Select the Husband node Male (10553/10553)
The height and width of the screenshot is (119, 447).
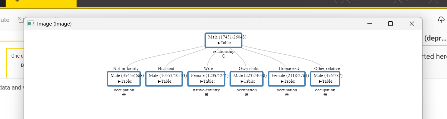(164, 79)
